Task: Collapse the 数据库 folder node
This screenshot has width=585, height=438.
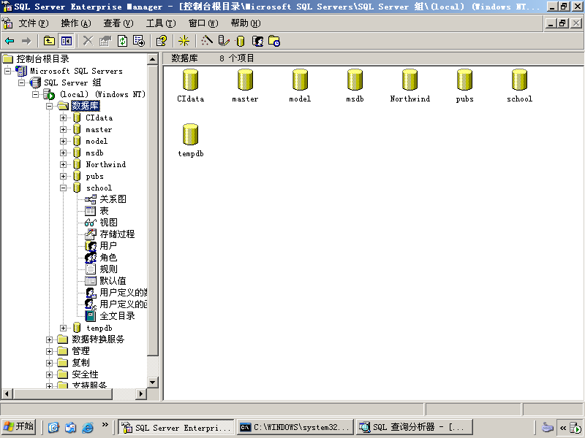Action: 49,106
